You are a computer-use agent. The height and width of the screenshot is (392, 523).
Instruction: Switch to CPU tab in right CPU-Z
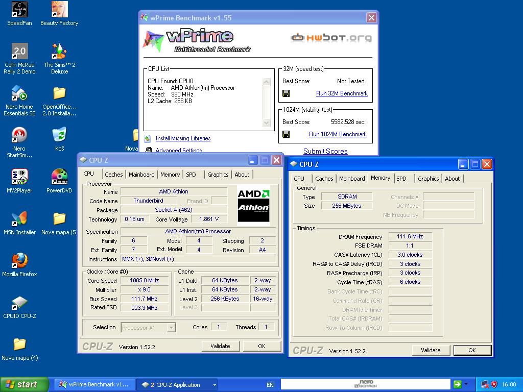tap(299, 179)
